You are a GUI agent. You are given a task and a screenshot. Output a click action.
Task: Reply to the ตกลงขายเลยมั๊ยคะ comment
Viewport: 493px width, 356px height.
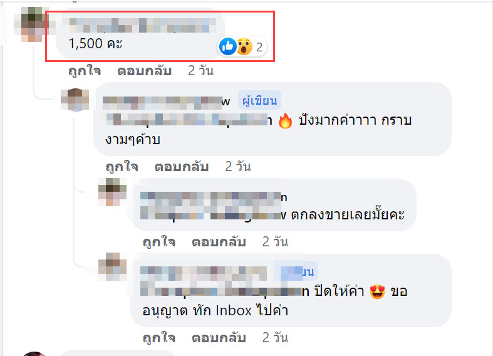(x=219, y=242)
